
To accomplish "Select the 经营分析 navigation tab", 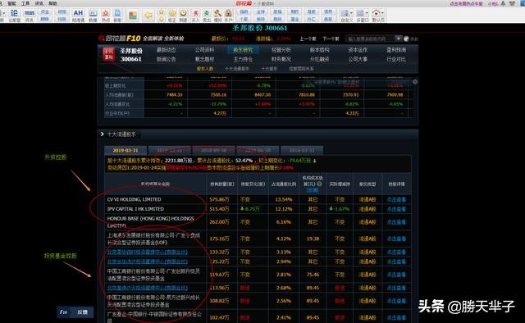I will pyautogui.click(x=281, y=50).
